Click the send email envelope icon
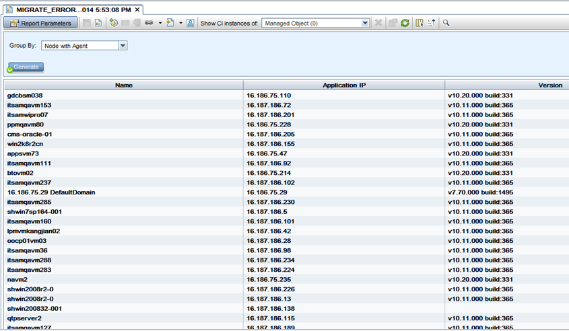Viewport: 569px width, 331px height. [125, 23]
